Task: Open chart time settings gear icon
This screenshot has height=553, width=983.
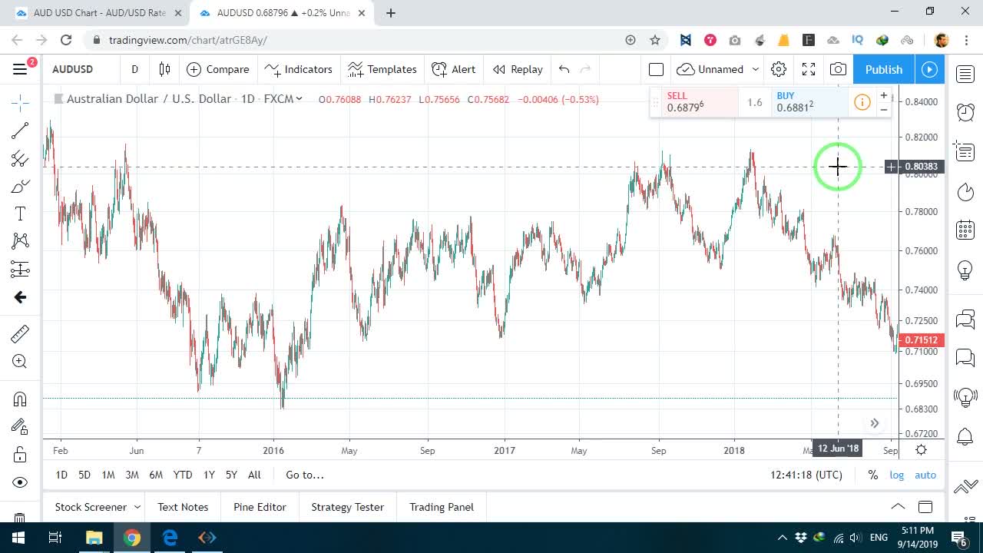Action: (x=921, y=450)
